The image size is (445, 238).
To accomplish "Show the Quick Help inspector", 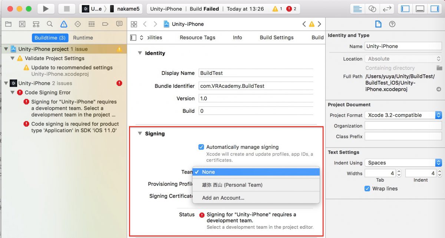I will click(x=392, y=24).
